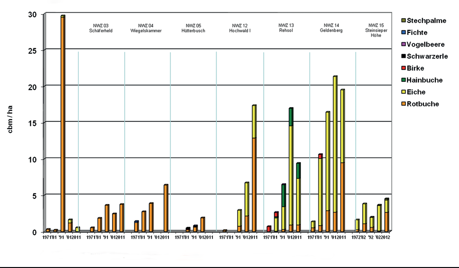Click the y-axis tick label "5"
This screenshot has width=459, height=268.
[x=34, y=196]
